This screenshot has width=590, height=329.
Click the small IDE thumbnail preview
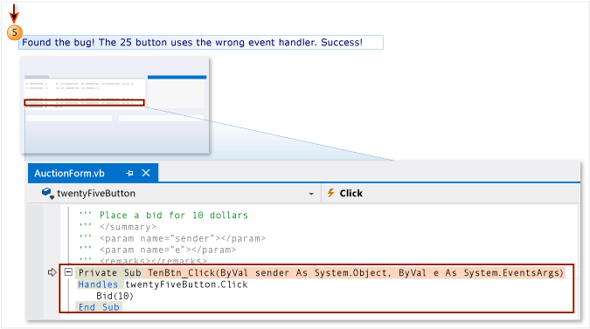115,106
